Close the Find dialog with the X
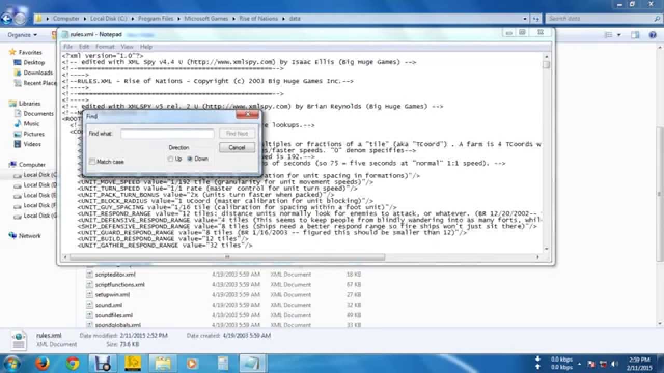Image resolution: width=664 pixels, height=373 pixels. coord(247,115)
